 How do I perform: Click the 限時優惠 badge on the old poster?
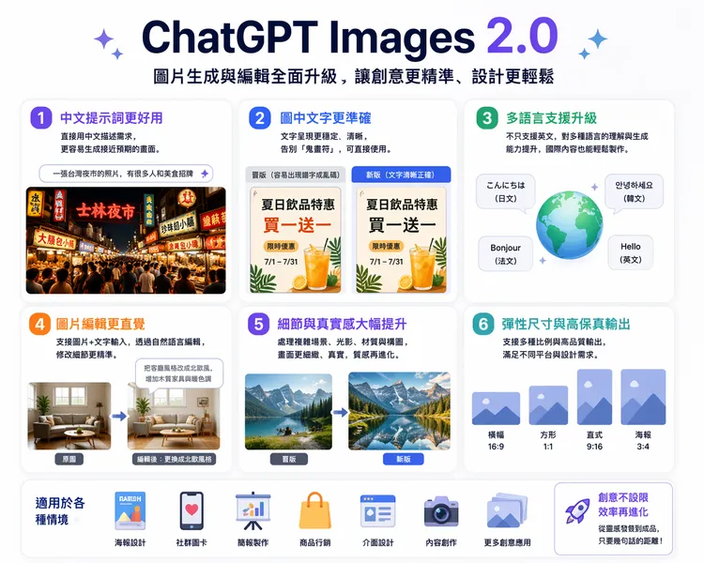click(281, 246)
